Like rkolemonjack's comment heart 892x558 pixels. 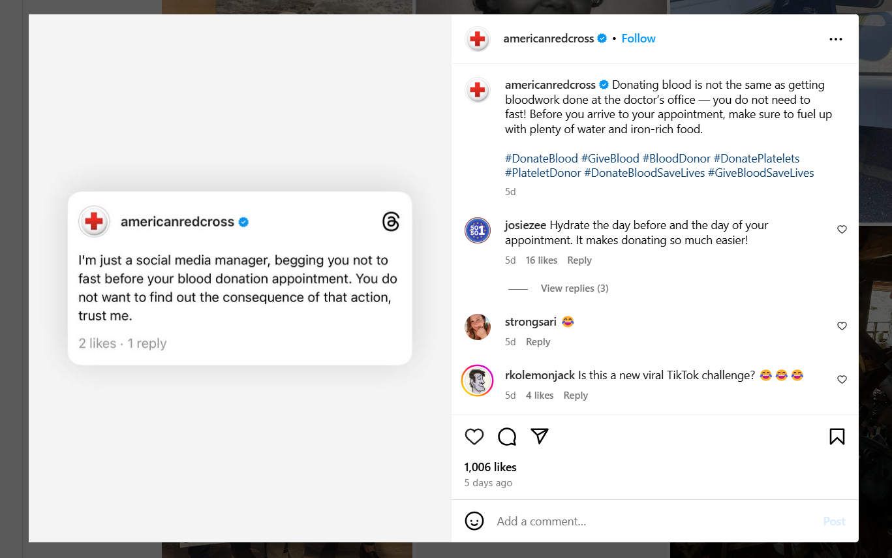[842, 380]
